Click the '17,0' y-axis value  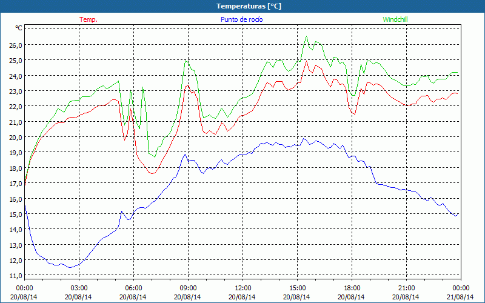click(x=16, y=184)
